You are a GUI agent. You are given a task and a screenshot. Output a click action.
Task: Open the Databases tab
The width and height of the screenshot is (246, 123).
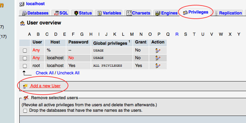[x=35, y=13]
